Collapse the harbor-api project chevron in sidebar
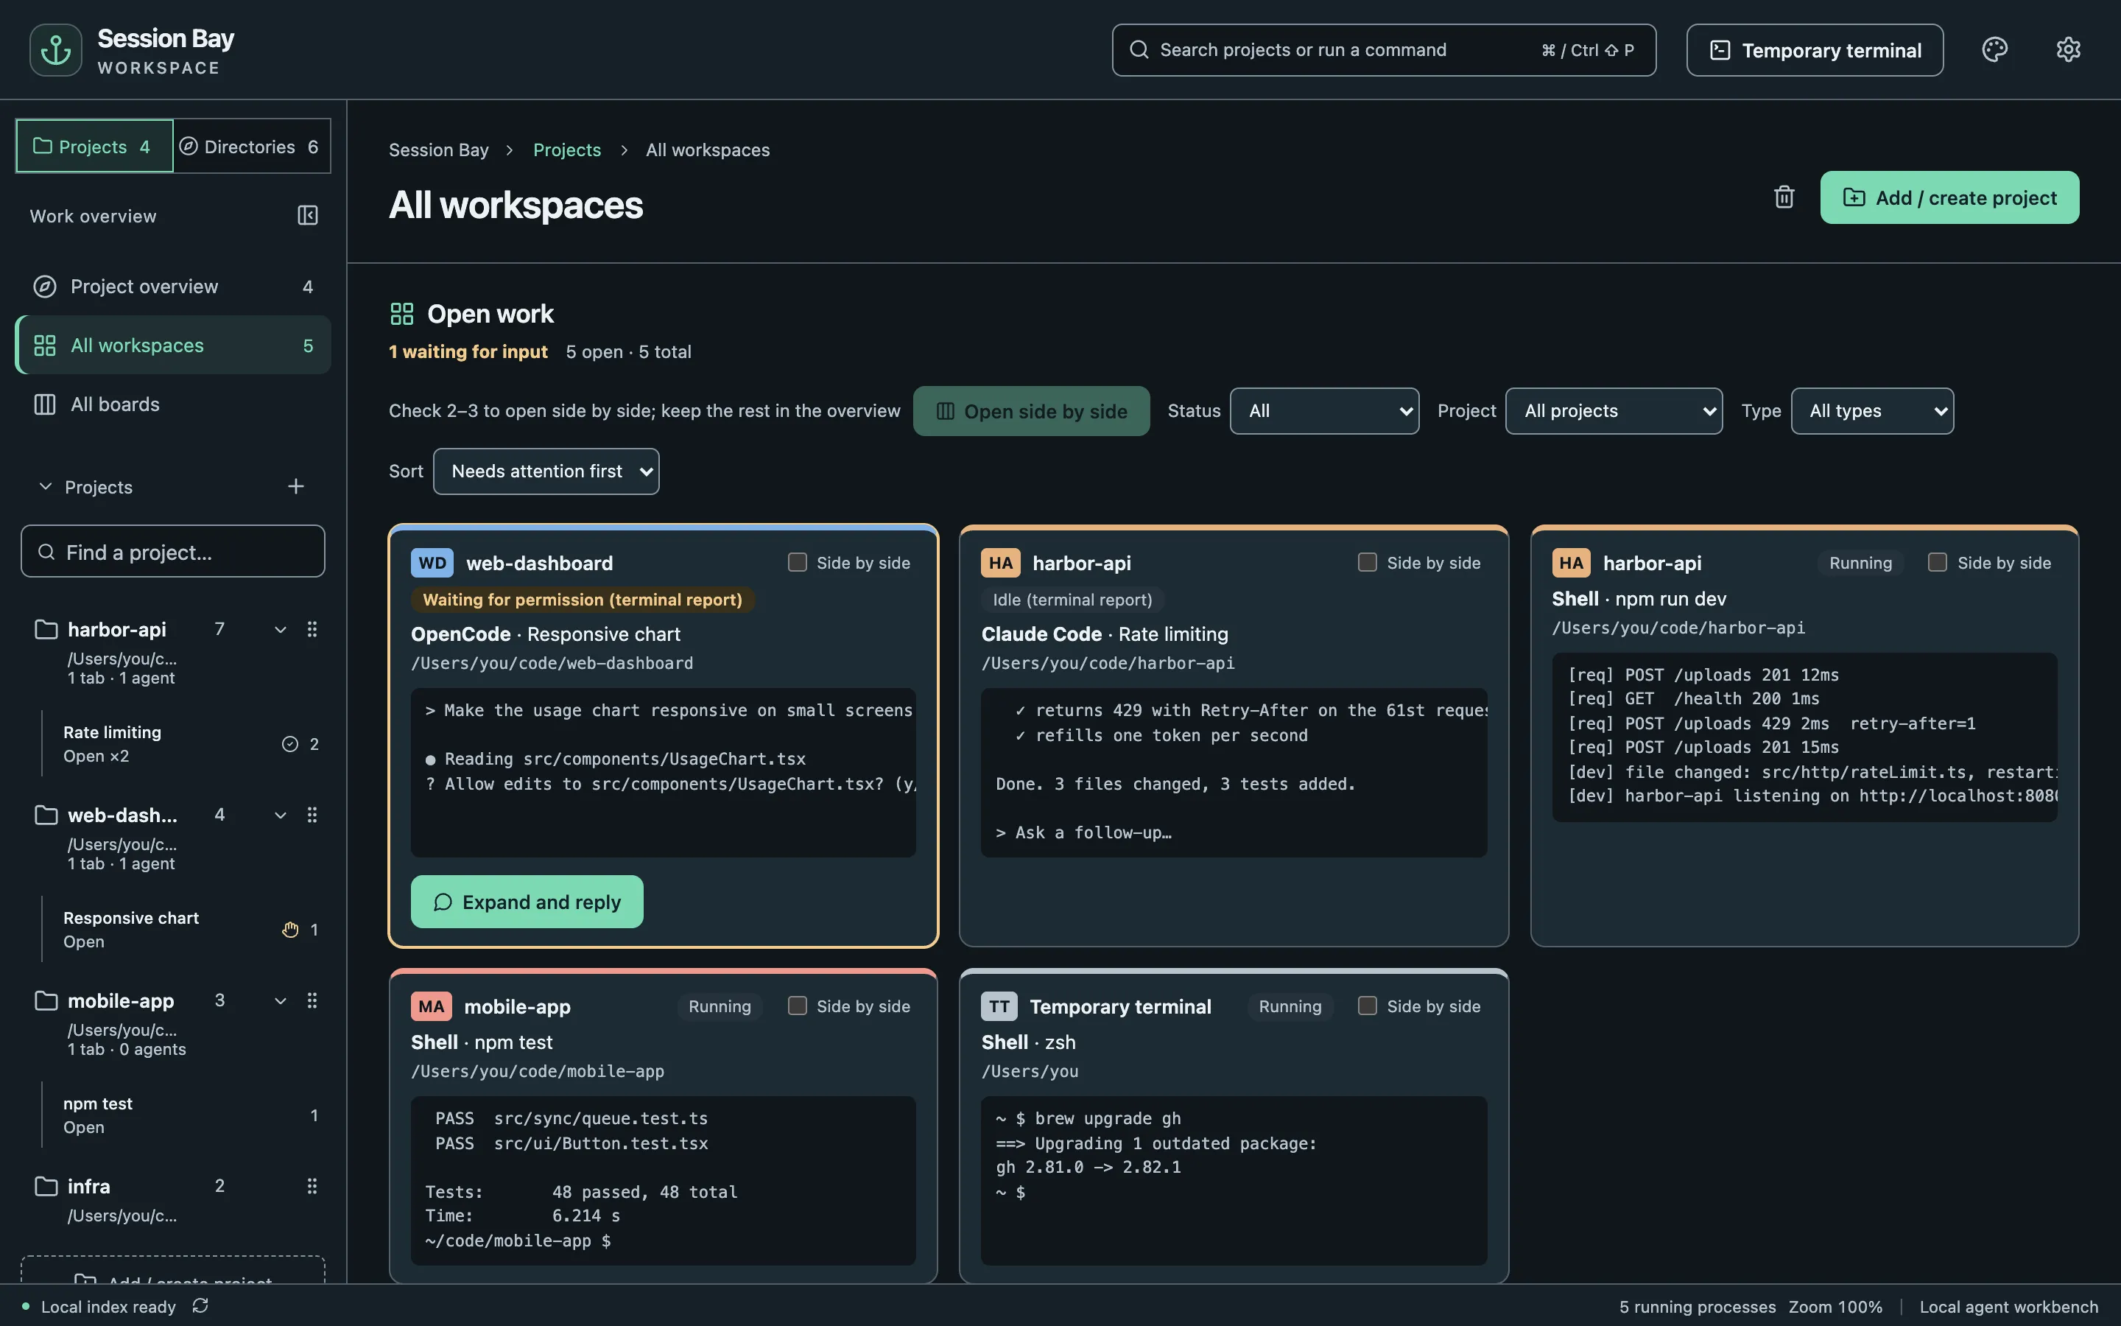This screenshot has width=2121, height=1326. pyautogui.click(x=281, y=630)
